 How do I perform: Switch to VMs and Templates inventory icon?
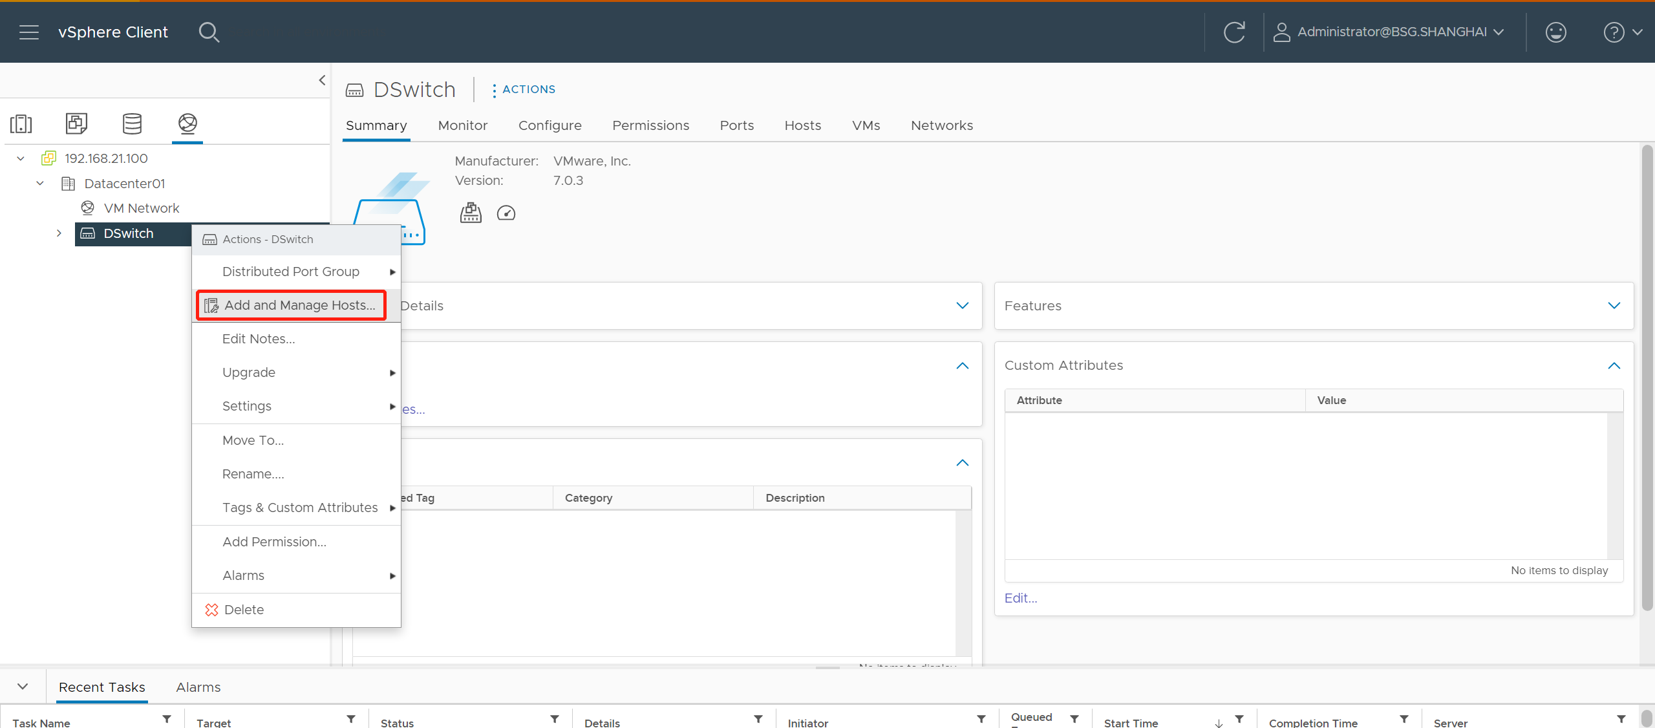tap(76, 123)
